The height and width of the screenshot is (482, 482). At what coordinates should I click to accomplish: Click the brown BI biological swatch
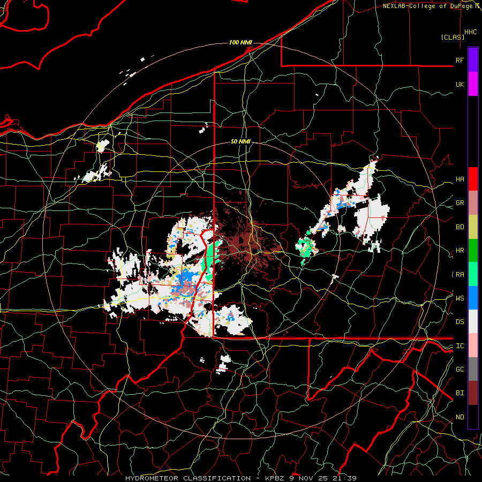[473, 393]
